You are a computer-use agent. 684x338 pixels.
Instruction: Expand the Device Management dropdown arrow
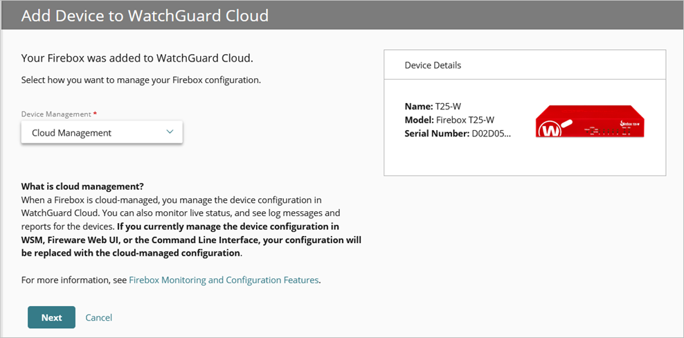[x=170, y=132]
